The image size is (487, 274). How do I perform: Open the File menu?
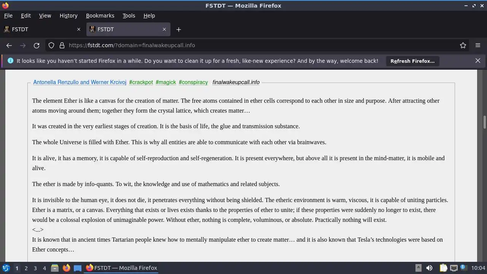tap(8, 16)
